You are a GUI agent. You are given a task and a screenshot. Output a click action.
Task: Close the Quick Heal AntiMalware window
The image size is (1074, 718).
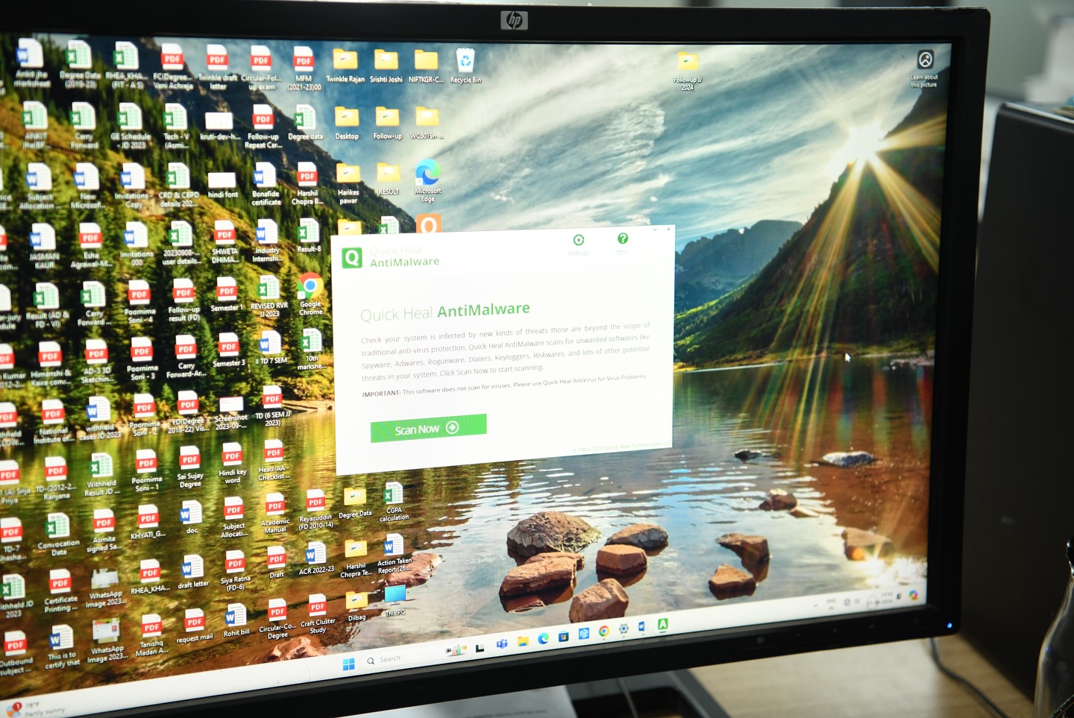[668, 230]
